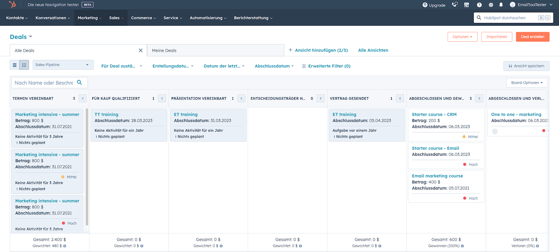
Task: Open the Abschlussdatum filter dropdown
Action: pyautogui.click(x=274, y=66)
